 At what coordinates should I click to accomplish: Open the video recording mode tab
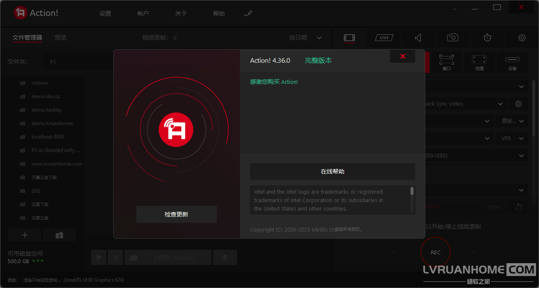(349, 38)
